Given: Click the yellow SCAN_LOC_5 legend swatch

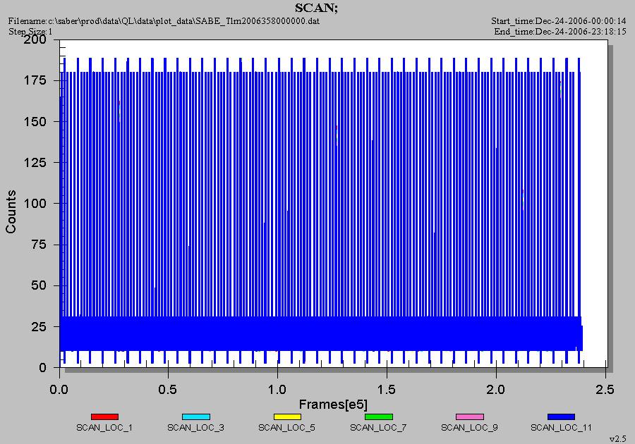Looking at the screenshot, I should (x=287, y=417).
